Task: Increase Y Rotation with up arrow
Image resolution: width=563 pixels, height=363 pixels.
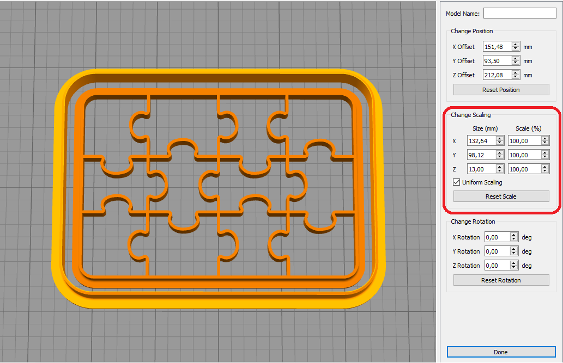Action: click(x=514, y=249)
